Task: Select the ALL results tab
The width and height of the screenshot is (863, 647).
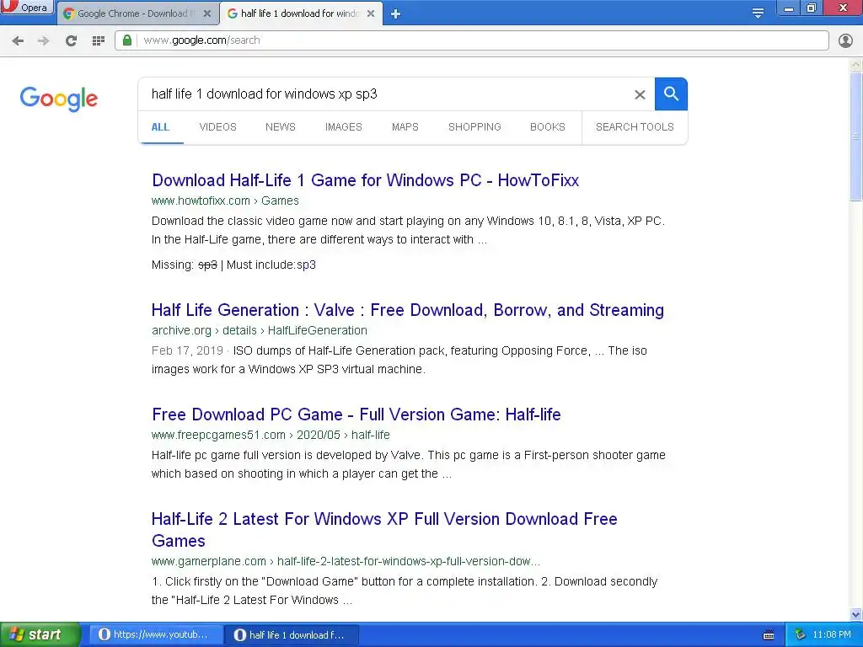Action: coord(160,127)
